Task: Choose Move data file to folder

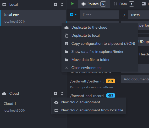Action: coord(100,60)
